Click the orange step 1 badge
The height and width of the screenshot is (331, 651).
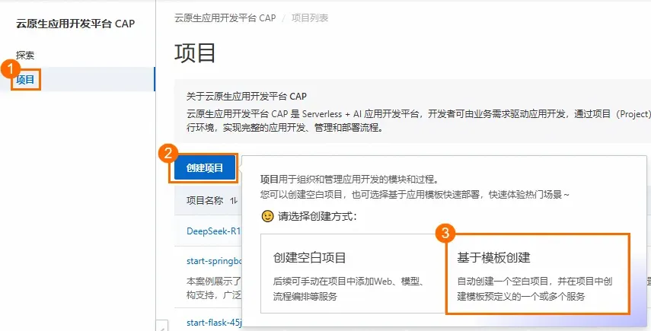(x=10, y=70)
